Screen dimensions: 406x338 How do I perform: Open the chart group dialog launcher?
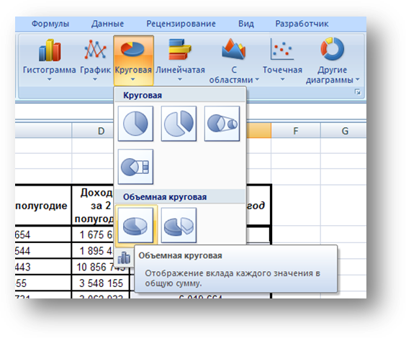[358, 92]
